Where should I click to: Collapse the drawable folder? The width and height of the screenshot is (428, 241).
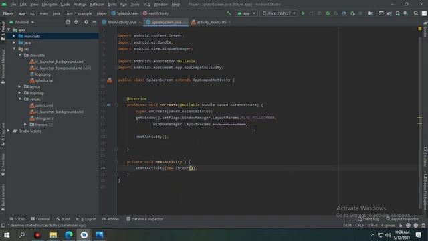coord(20,55)
